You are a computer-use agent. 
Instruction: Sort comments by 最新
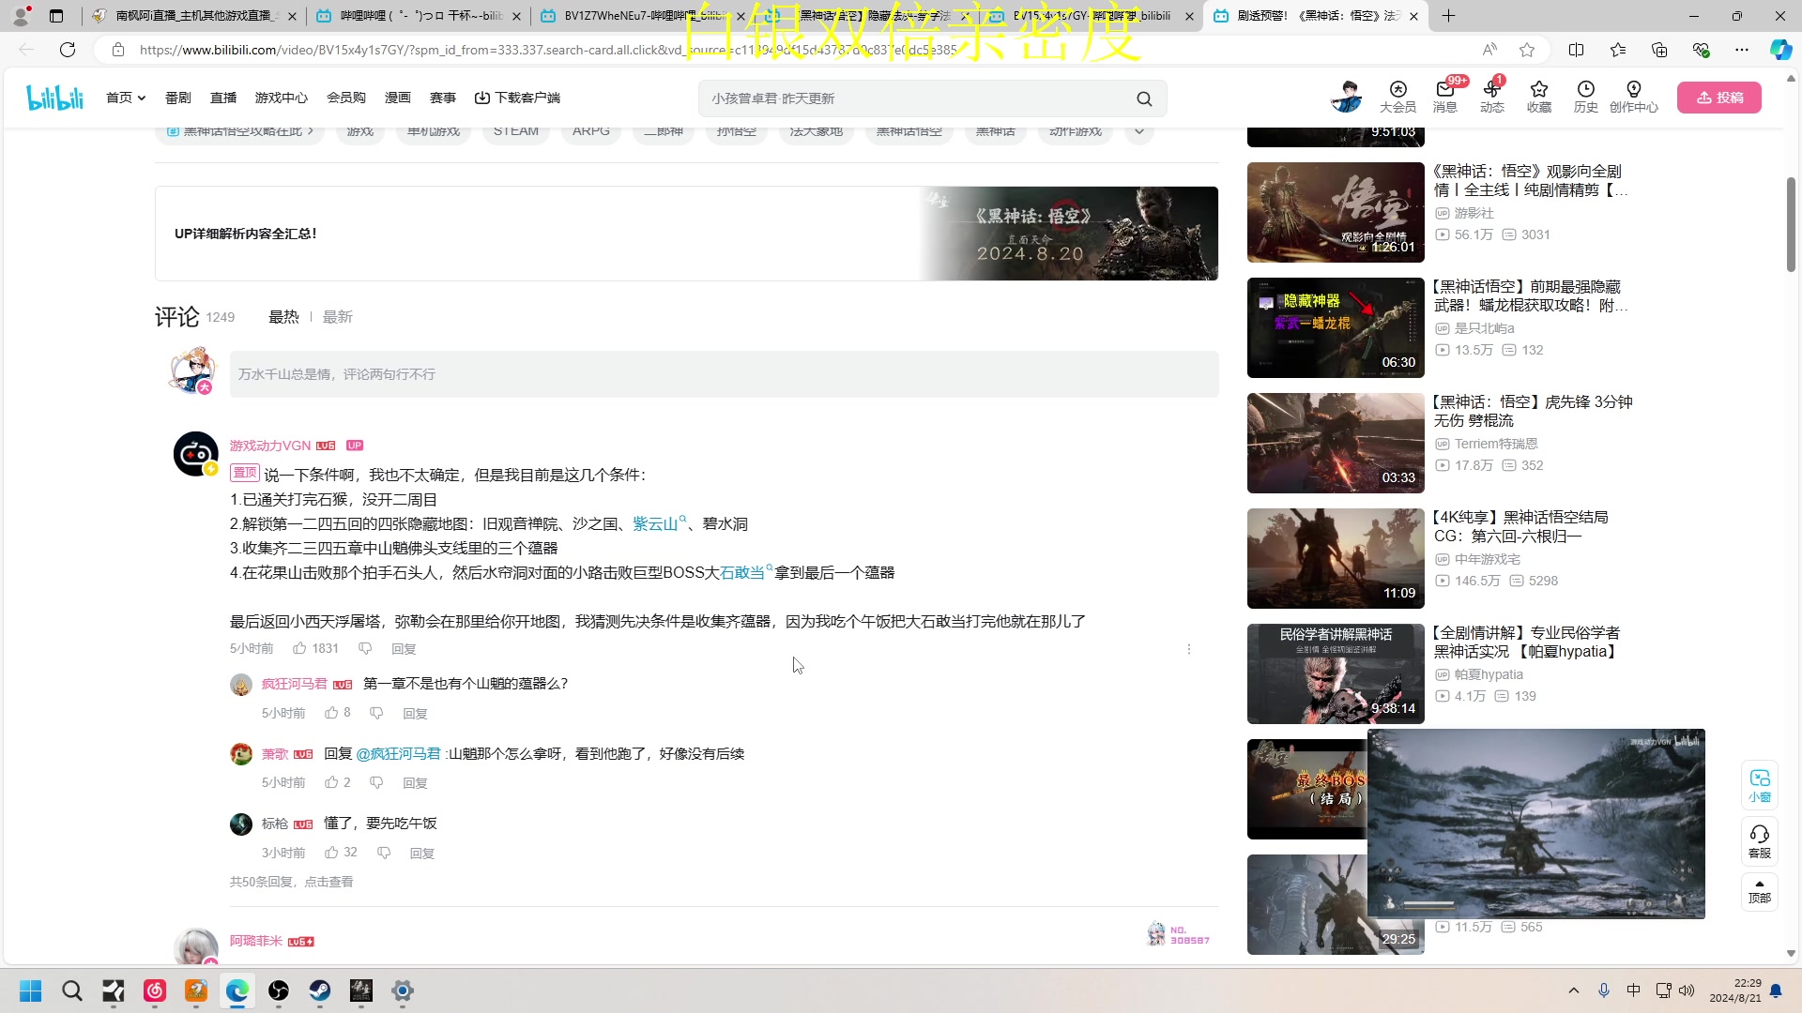pos(338,317)
